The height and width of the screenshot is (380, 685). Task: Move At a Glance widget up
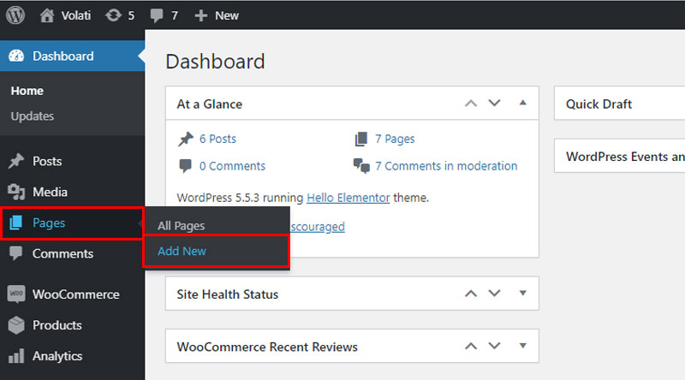(470, 104)
